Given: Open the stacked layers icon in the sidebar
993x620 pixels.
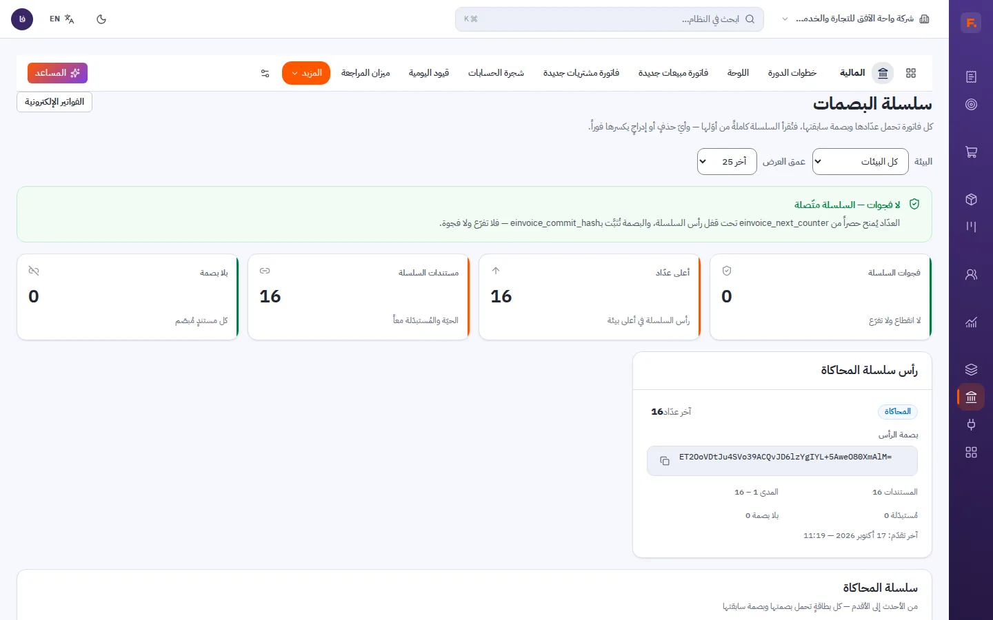Looking at the screenshot, I should pyautogui.click(x=971, y=369).
